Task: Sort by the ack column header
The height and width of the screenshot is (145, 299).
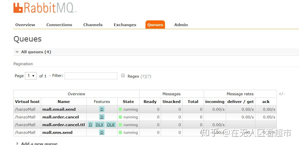Action: (266, 102)
